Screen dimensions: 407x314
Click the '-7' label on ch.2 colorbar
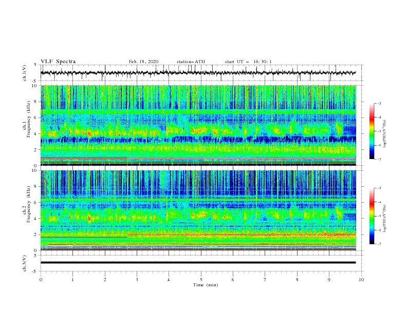coord(379,244)
